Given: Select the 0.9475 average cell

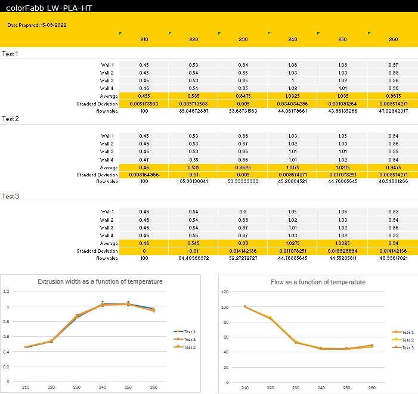Looking at the screenshot, I should coord(393,167).
